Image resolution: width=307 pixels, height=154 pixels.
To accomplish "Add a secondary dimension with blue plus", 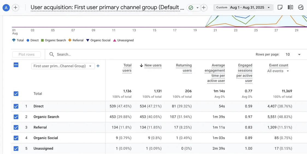I will point(98,66).
